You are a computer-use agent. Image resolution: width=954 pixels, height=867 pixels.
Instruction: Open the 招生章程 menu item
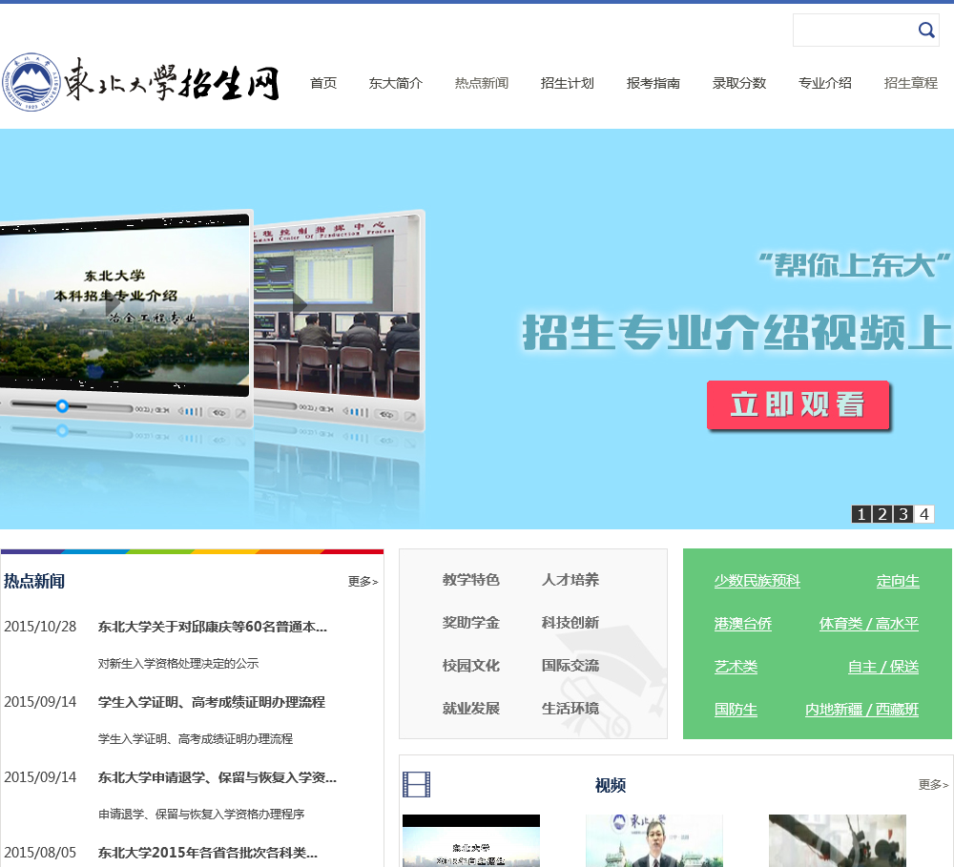click(x=911, y=83)
